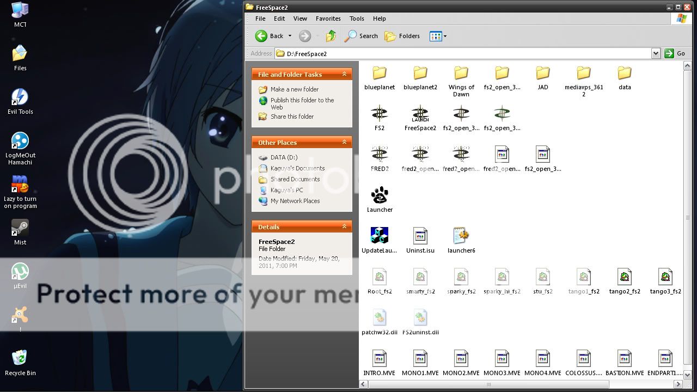Go Back in Explorer

(x=270, y=36)
